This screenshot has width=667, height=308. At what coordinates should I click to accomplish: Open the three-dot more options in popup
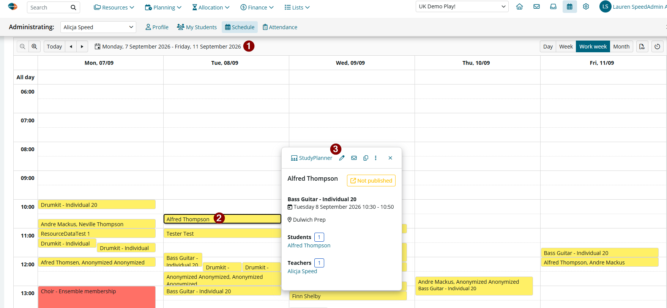tap(376, 158)
